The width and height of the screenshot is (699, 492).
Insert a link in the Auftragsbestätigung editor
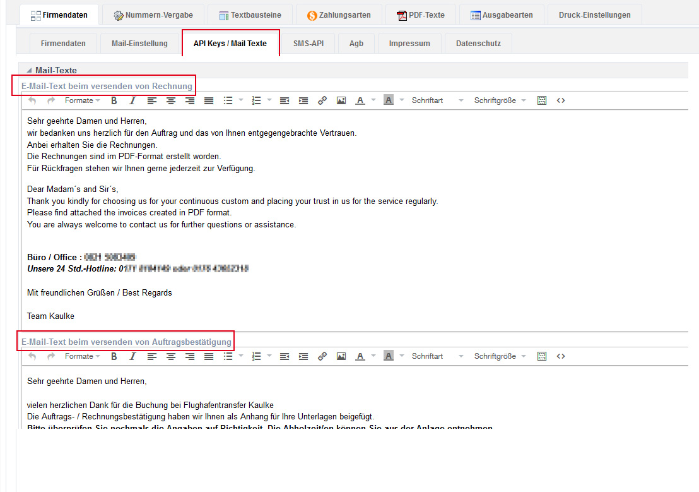[x=322, y=356]
